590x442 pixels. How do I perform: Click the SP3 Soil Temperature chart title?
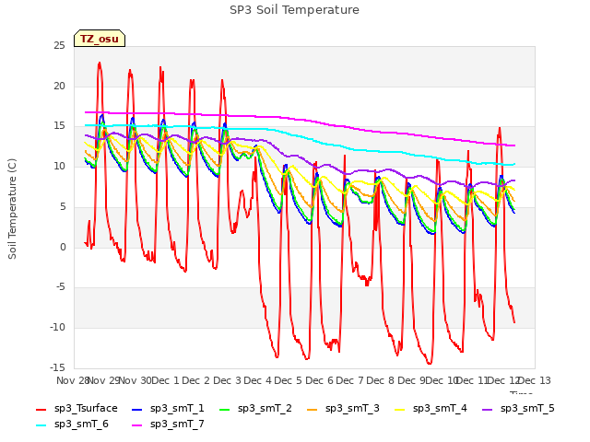click(x=294, y=10)
